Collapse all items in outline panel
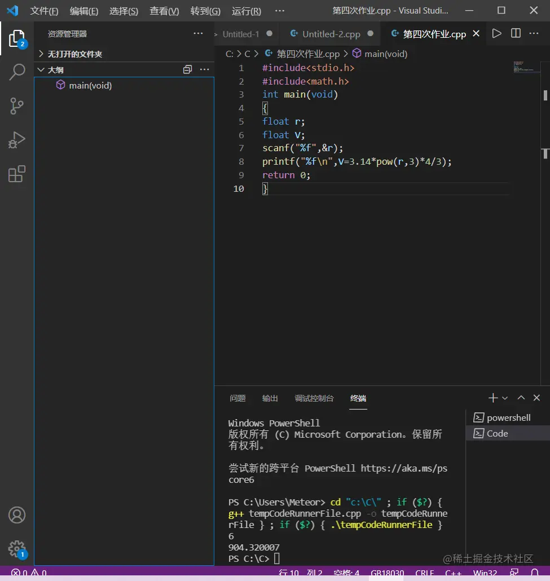 coord(188,69)
